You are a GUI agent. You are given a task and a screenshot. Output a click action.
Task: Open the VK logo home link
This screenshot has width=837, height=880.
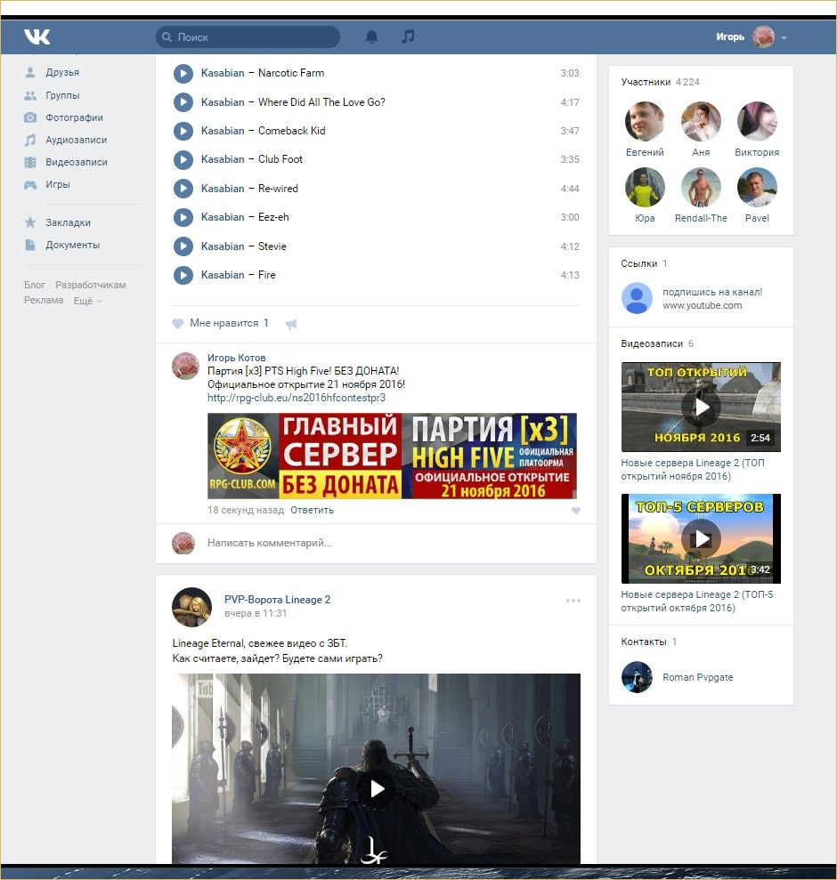[x=37, y=36]
